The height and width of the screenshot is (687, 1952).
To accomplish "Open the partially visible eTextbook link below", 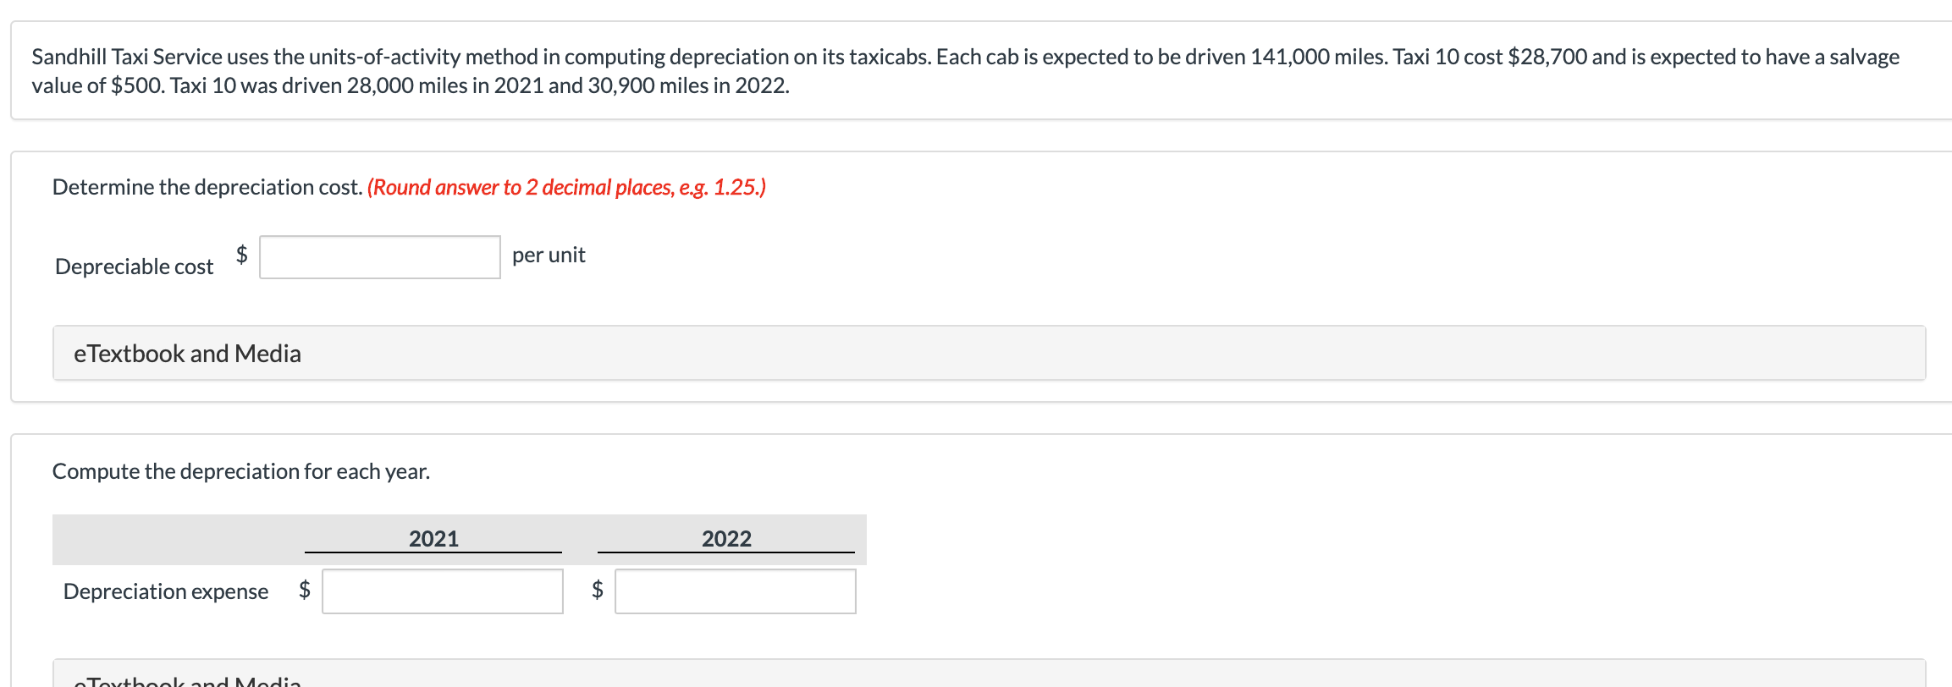I will [187, 681].
